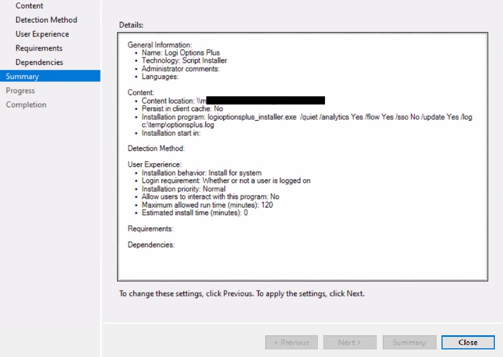Click 'Estimated install time (minutes): 0'
The width and height of the screenshot is (503, 357).
(195, 213)
